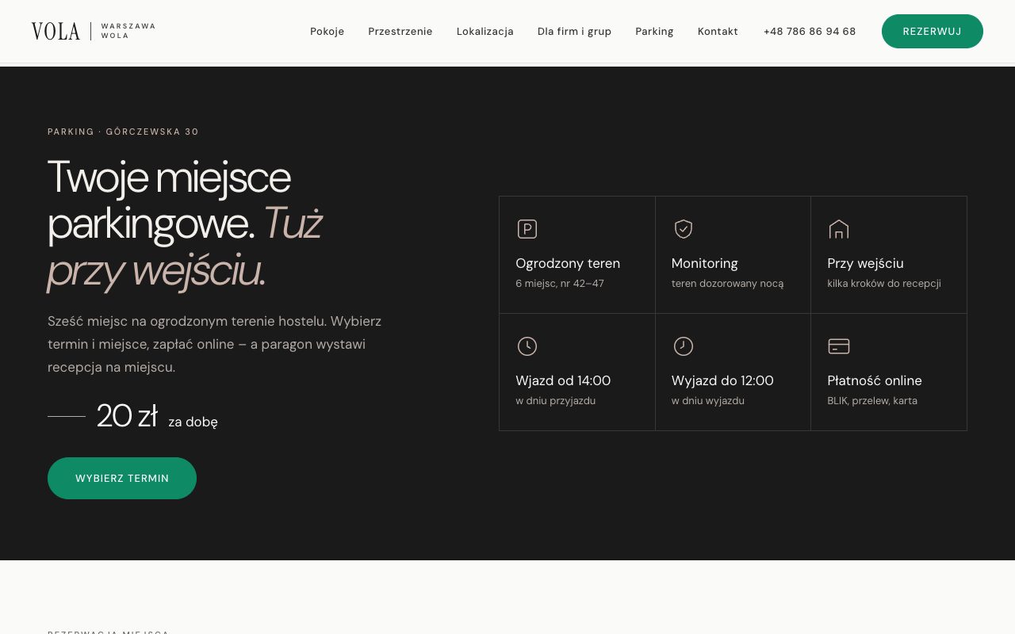The image size is (1015, 634).
Task: Click the house icon above Przy wejściu
Action: (839, 229)
